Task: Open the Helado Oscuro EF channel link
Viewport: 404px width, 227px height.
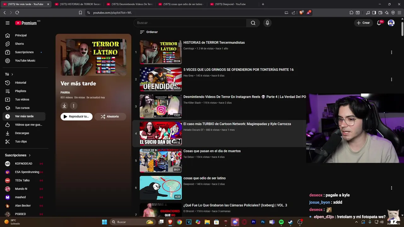Action: pyautogui.click(x=193, y=130)
